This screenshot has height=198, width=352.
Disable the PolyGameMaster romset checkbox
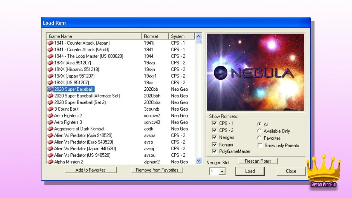point(214,151)
